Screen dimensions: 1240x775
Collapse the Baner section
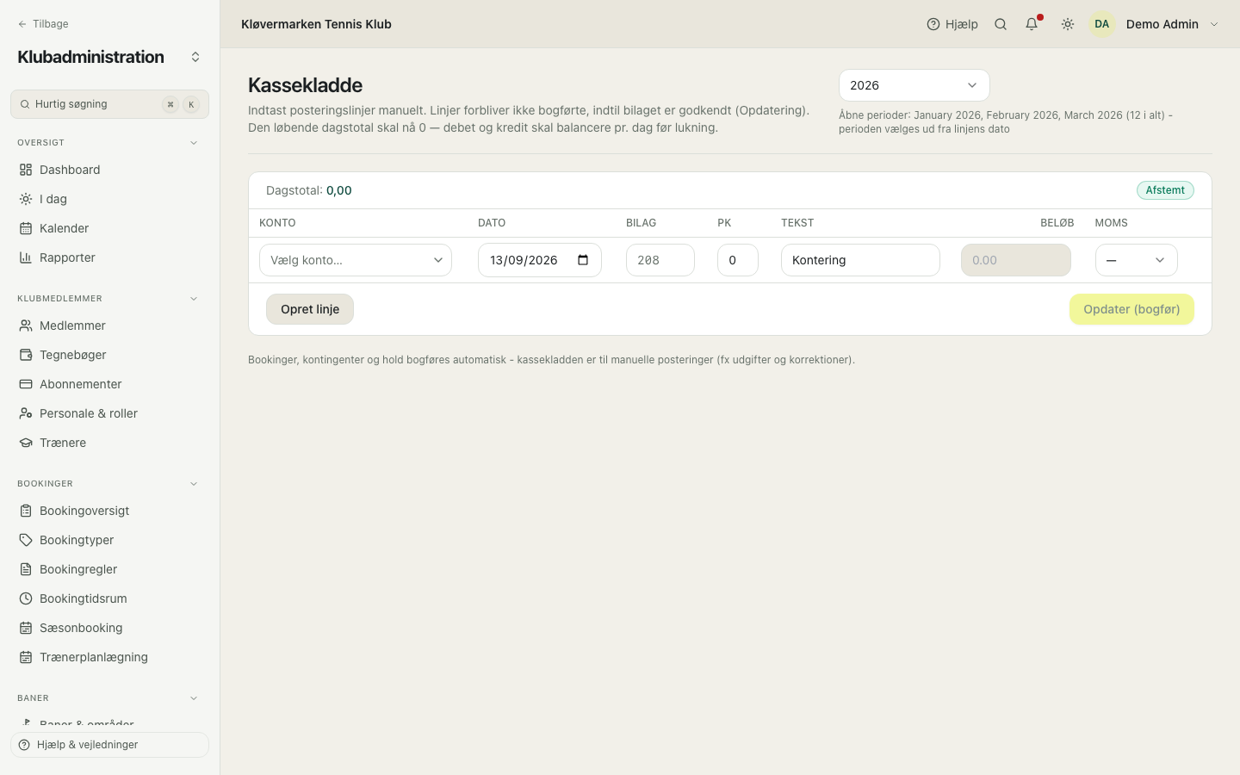coord(194,698)
